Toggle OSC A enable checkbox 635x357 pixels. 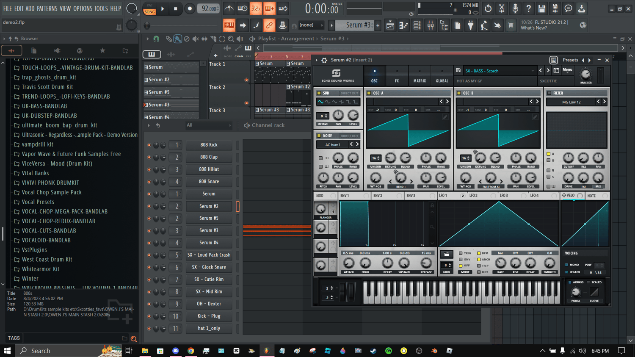click(369, 93)
